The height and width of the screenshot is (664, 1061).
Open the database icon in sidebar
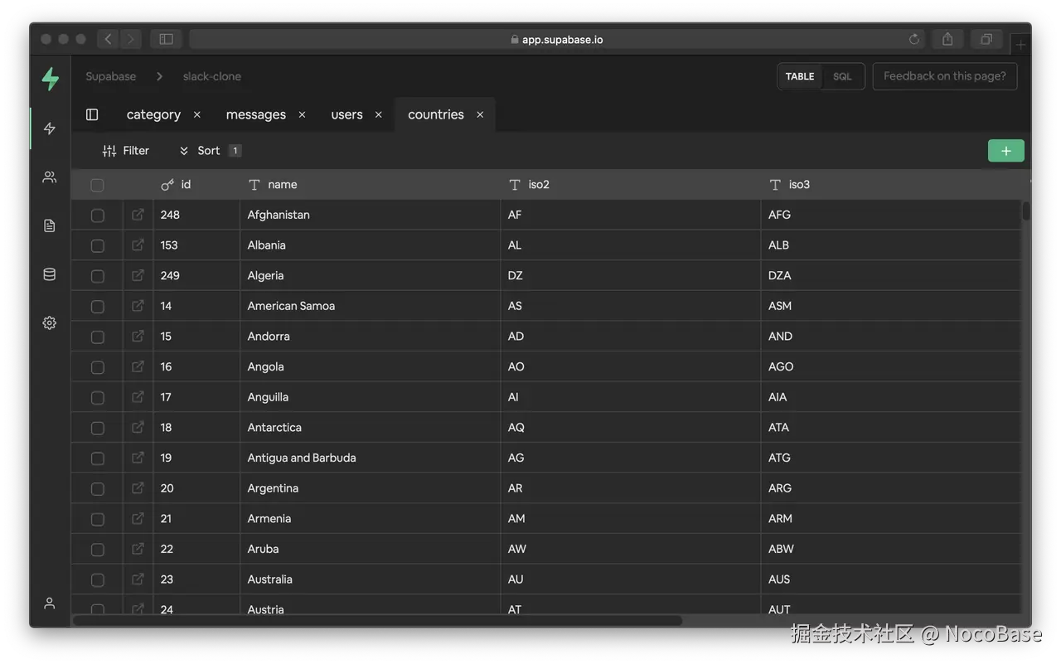50,274
